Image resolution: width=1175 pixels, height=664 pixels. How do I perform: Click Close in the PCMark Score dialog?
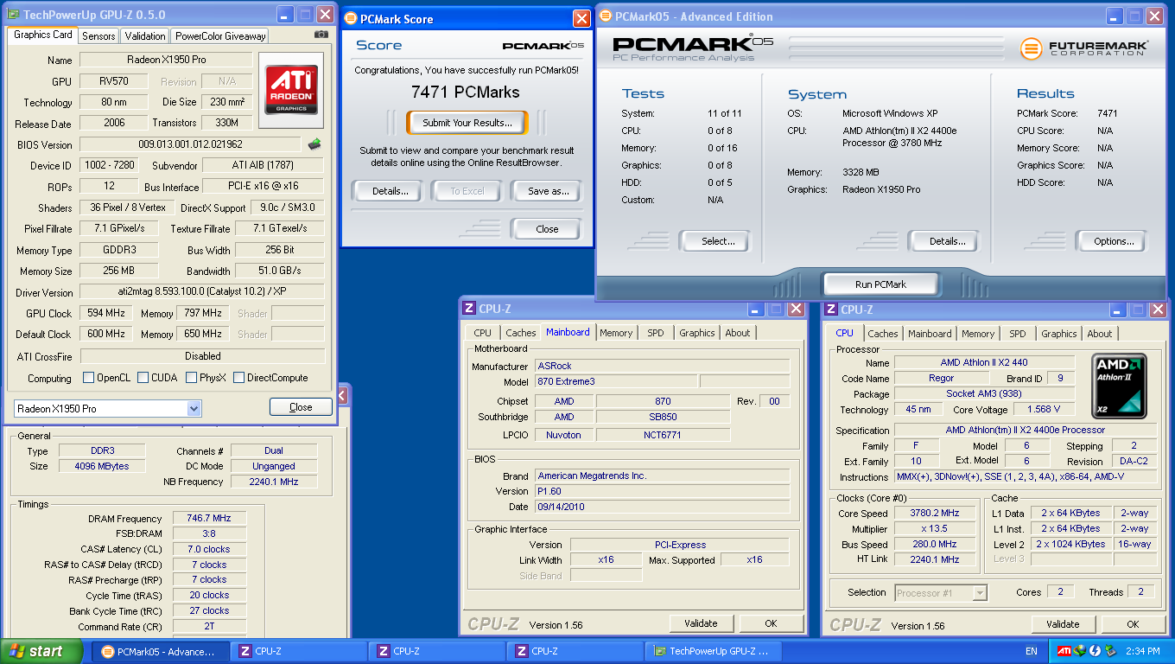pos(547,229)
